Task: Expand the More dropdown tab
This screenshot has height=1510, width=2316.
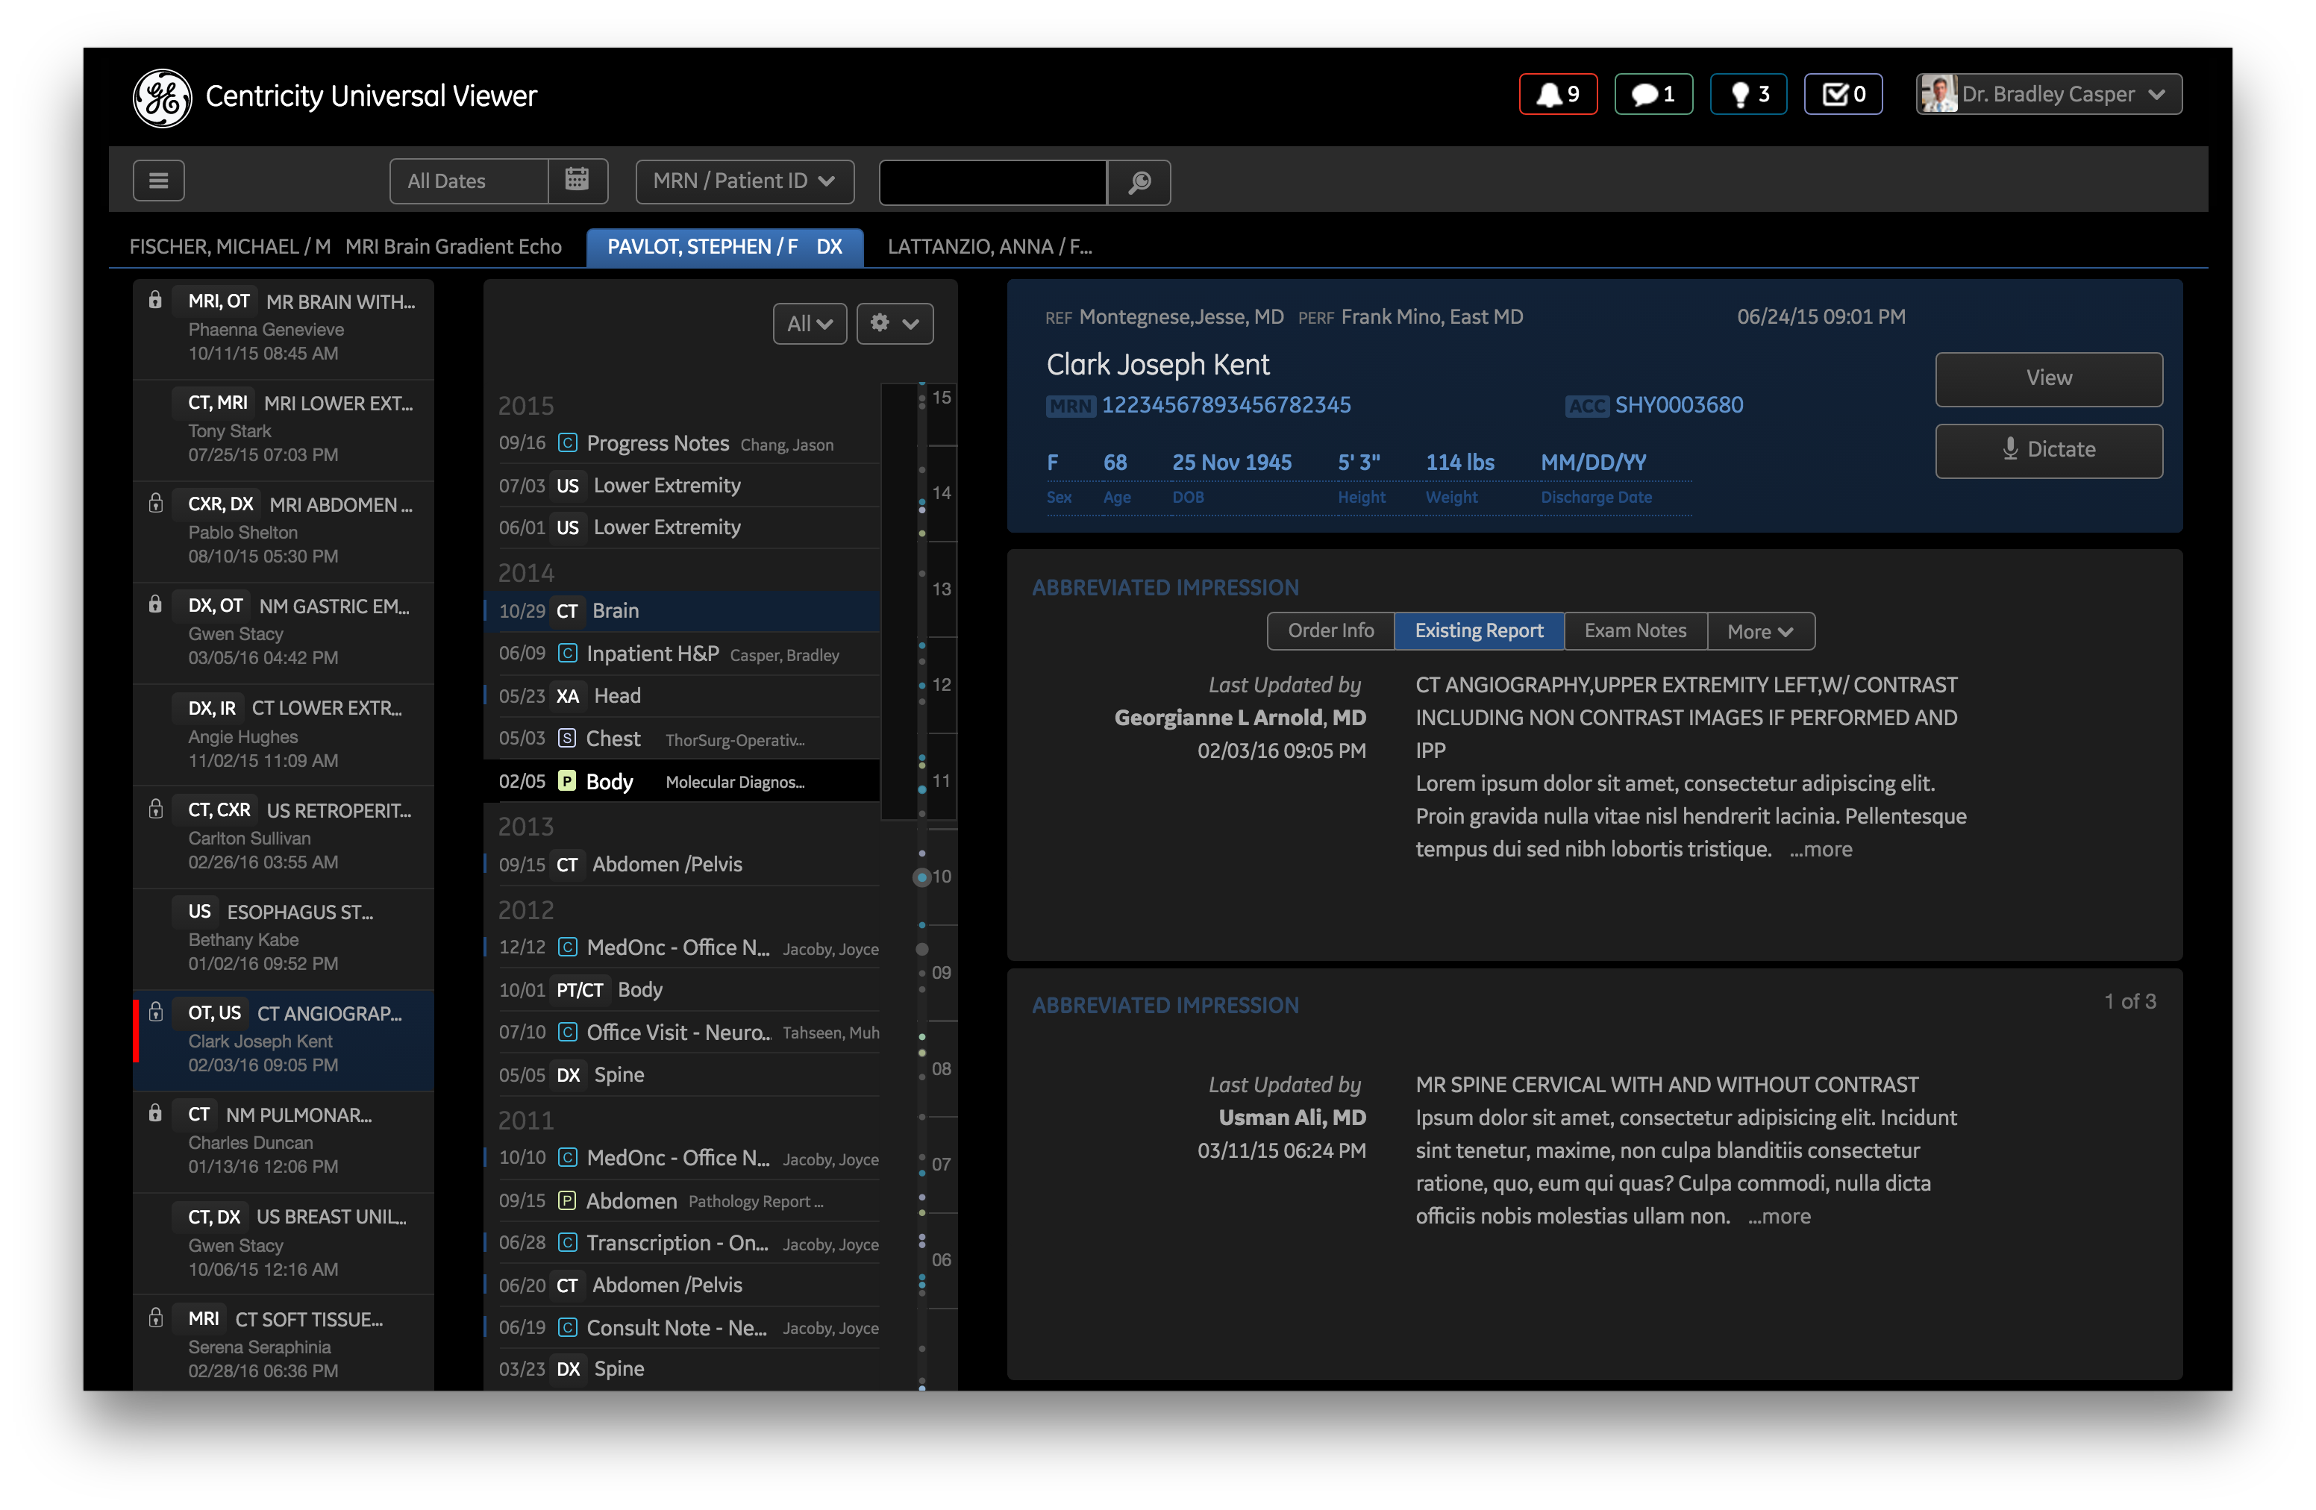Action: click(1760, 630)
